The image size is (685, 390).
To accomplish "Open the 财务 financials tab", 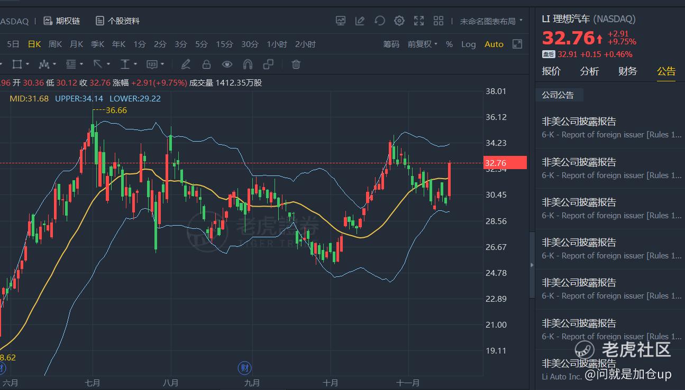I will pos(627,71).
